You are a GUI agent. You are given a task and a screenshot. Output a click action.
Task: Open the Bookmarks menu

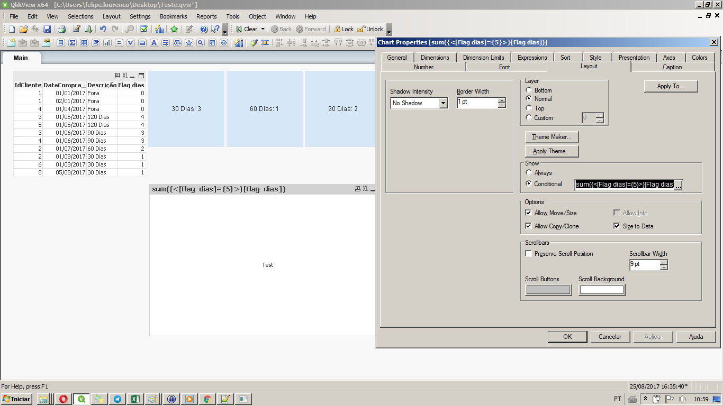173,16
